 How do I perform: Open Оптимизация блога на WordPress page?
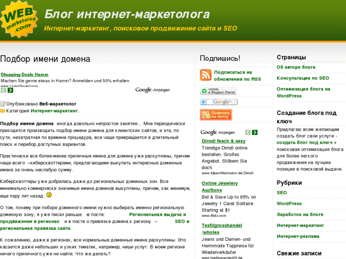tap(304, 92)
